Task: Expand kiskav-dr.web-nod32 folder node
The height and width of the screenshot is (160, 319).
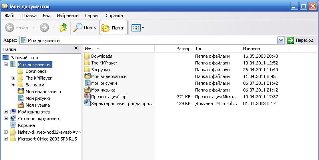Action: click(6, 132)
